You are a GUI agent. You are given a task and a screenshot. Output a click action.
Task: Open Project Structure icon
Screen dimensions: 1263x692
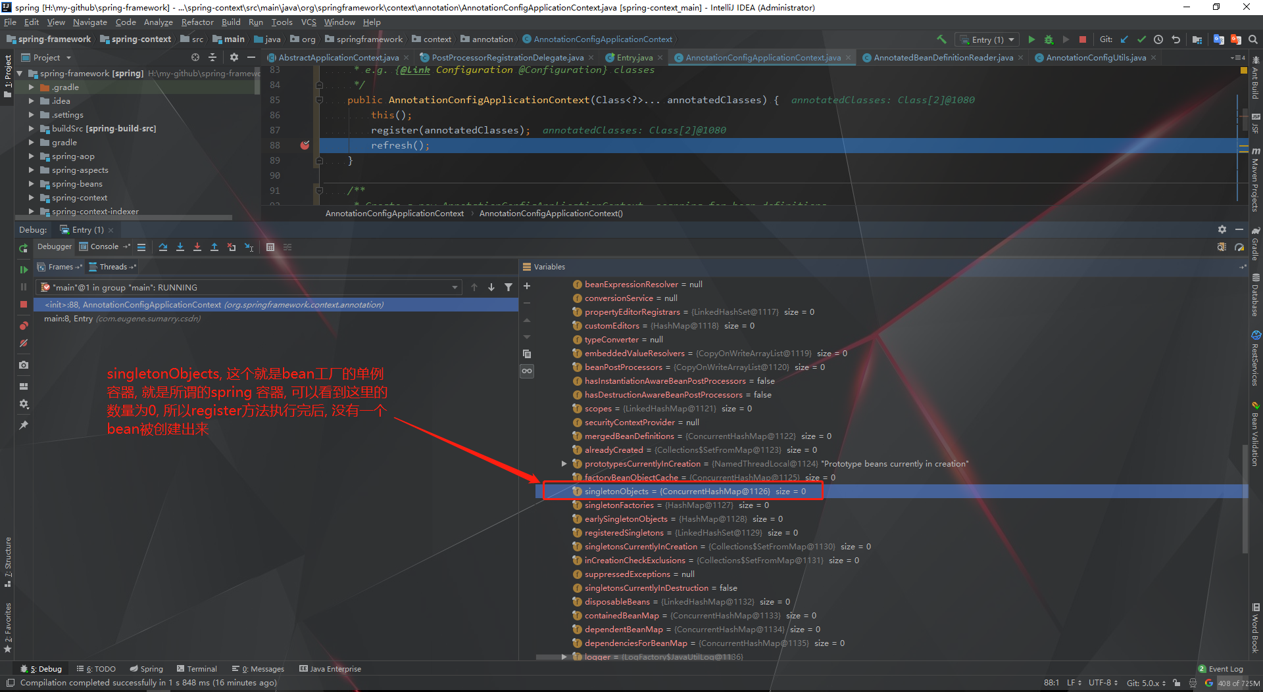(1197, 39)
